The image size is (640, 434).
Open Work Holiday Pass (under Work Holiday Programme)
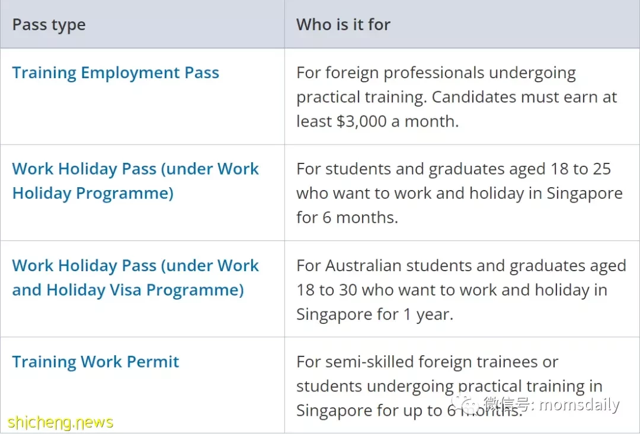[x=135, y=181]
